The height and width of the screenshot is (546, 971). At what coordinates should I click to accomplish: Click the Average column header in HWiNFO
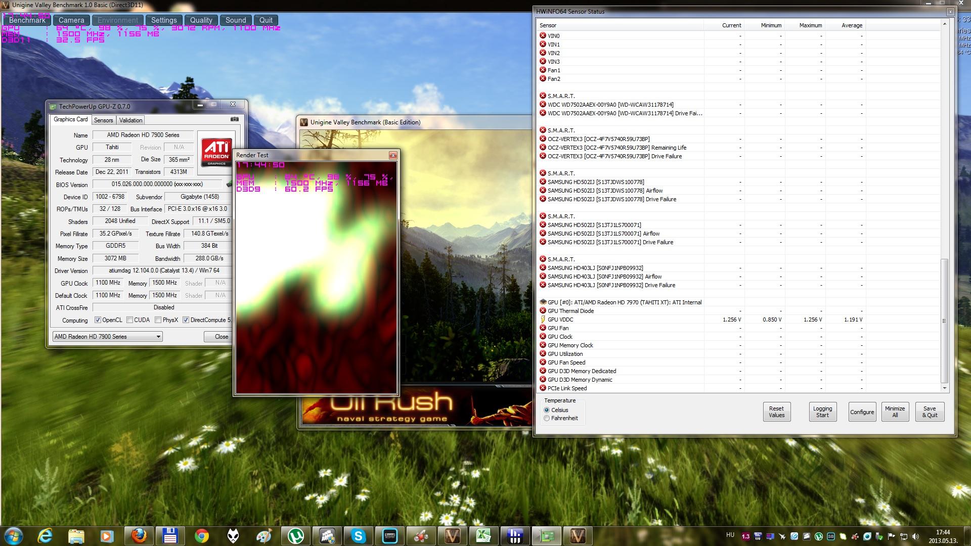click(846, 25)
